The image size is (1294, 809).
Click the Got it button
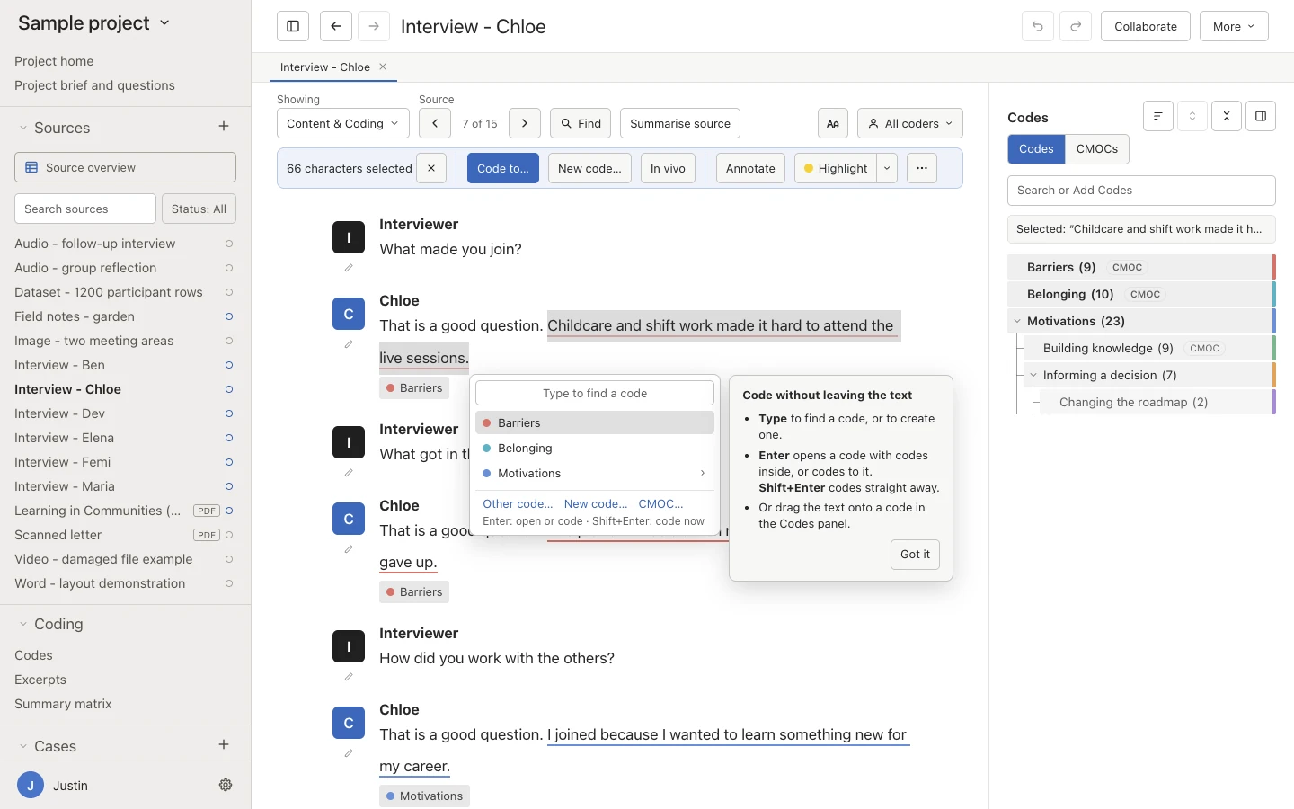[916, 555]
